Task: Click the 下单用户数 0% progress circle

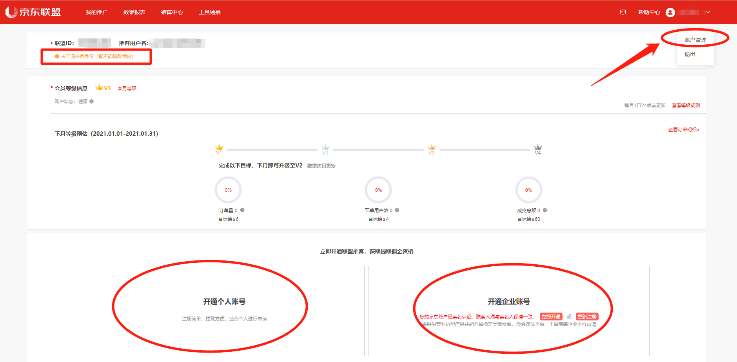Action: 378,190
